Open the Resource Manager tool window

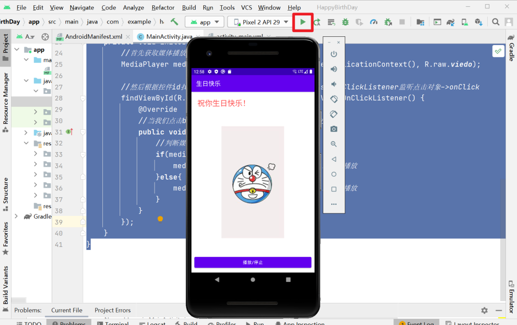(6, 102)
